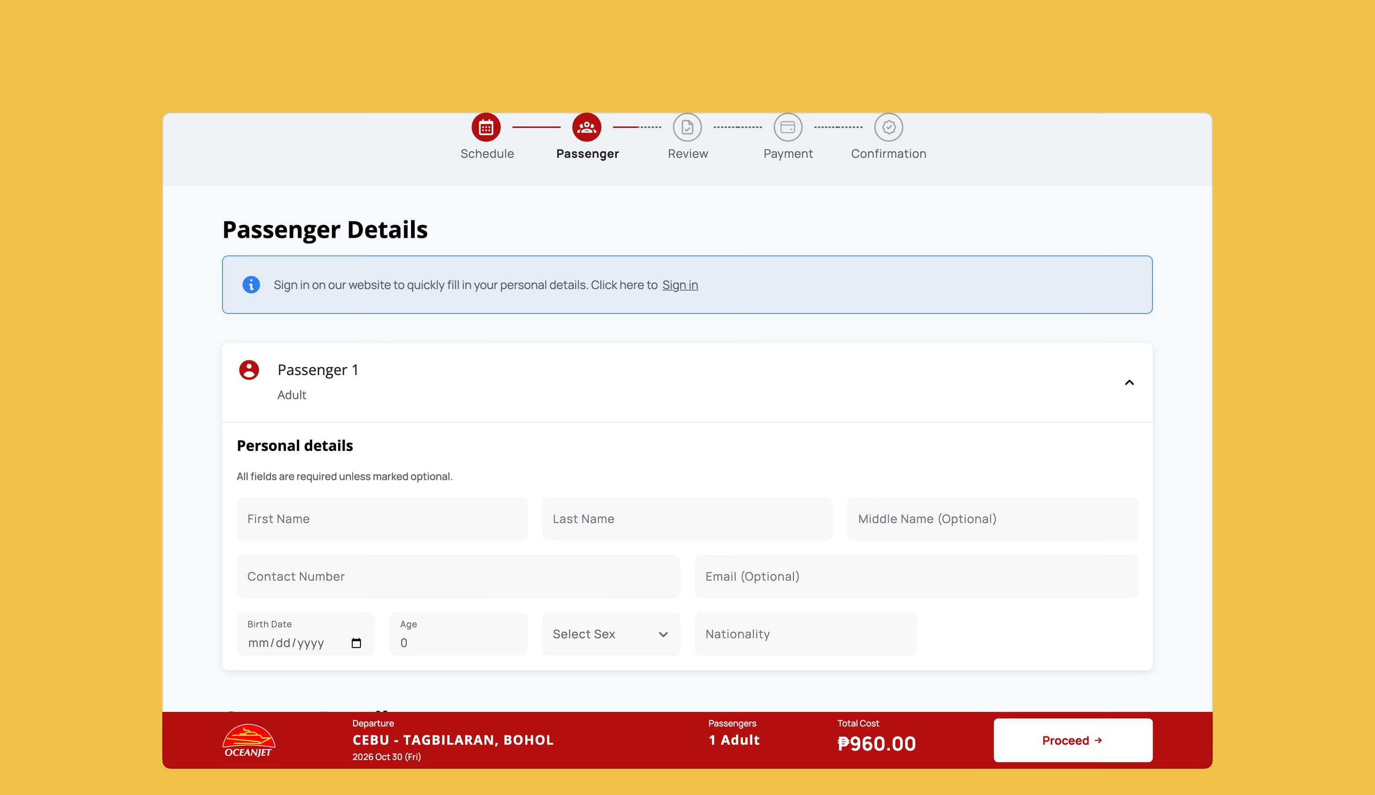The width and height of the screenshot is (1375, 795).
Task: Click the Personal details heading
Action: click(295, 446)
